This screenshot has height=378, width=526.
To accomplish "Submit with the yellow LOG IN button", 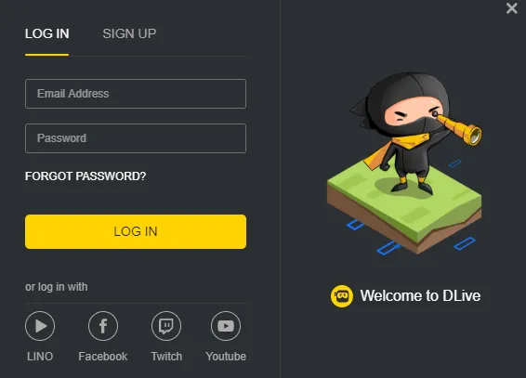I will tap(136, 231).
